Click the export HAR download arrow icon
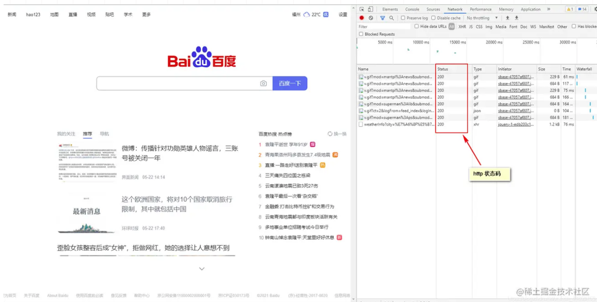Screen dimensions: 597x302 click(x=517, y=18)
